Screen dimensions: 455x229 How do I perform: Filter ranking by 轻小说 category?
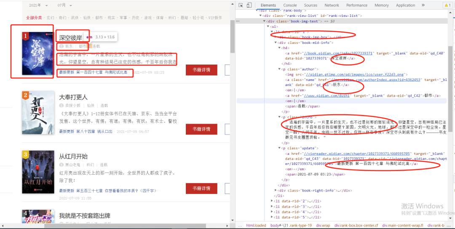point(198,18)
